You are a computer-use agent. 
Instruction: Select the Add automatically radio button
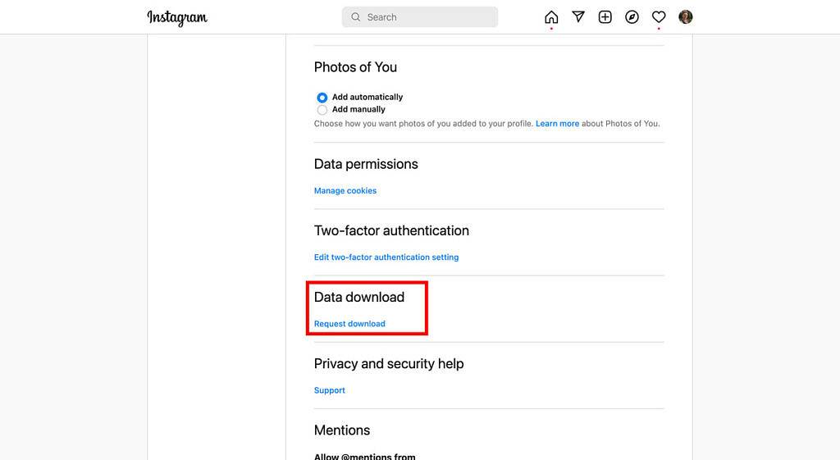(x=322, y=98)
